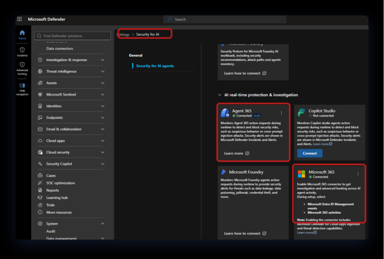Click the Microsoft Sentinel icon
384x259 pixels.
40,94
